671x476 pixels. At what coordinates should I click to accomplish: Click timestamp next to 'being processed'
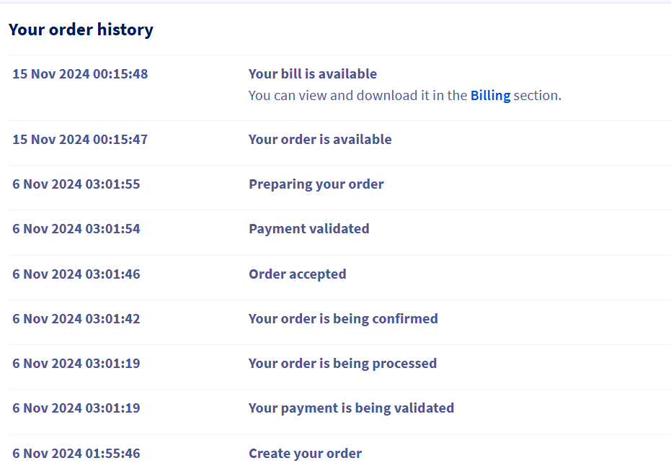(76, 364)
